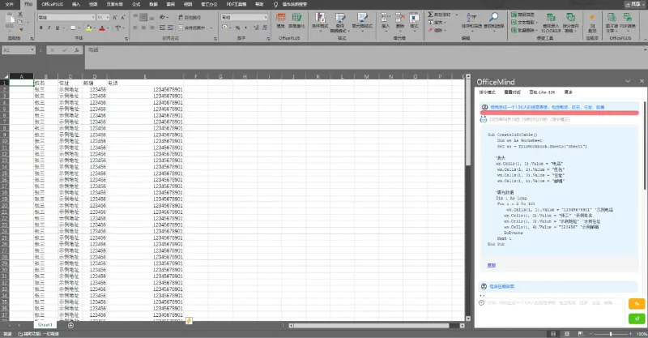Click the Bold formatting button
Image resolution: width=648 pixels, height=338 pixels.
pyautogui.click(x=40, y=28)
